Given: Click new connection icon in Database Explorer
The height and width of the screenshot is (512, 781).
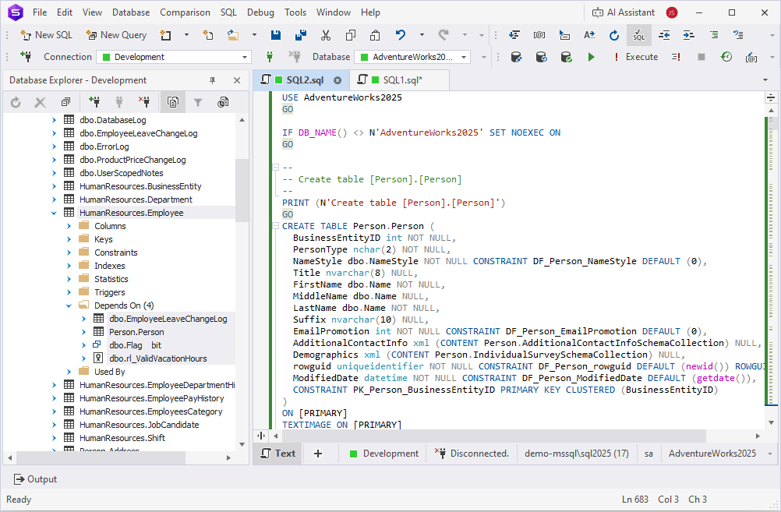Looking at the screenshot, I should [x=94, y=102].
